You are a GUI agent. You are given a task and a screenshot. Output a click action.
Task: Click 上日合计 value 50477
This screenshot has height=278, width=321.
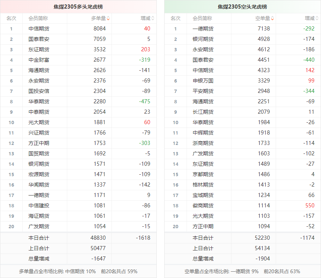click(x=98, y=248)
